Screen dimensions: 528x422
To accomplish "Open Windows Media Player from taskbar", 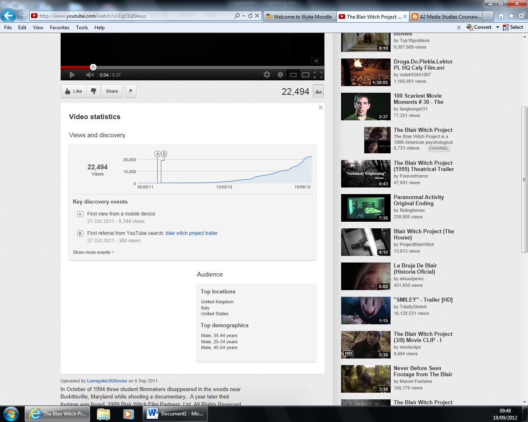I will pyautogui.click(x=128, y=414).
